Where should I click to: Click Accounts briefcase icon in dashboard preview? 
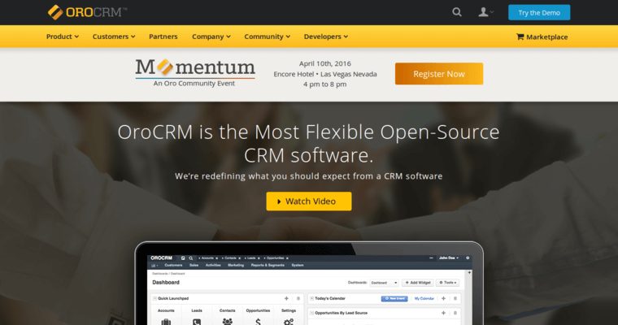coord(166,322)
